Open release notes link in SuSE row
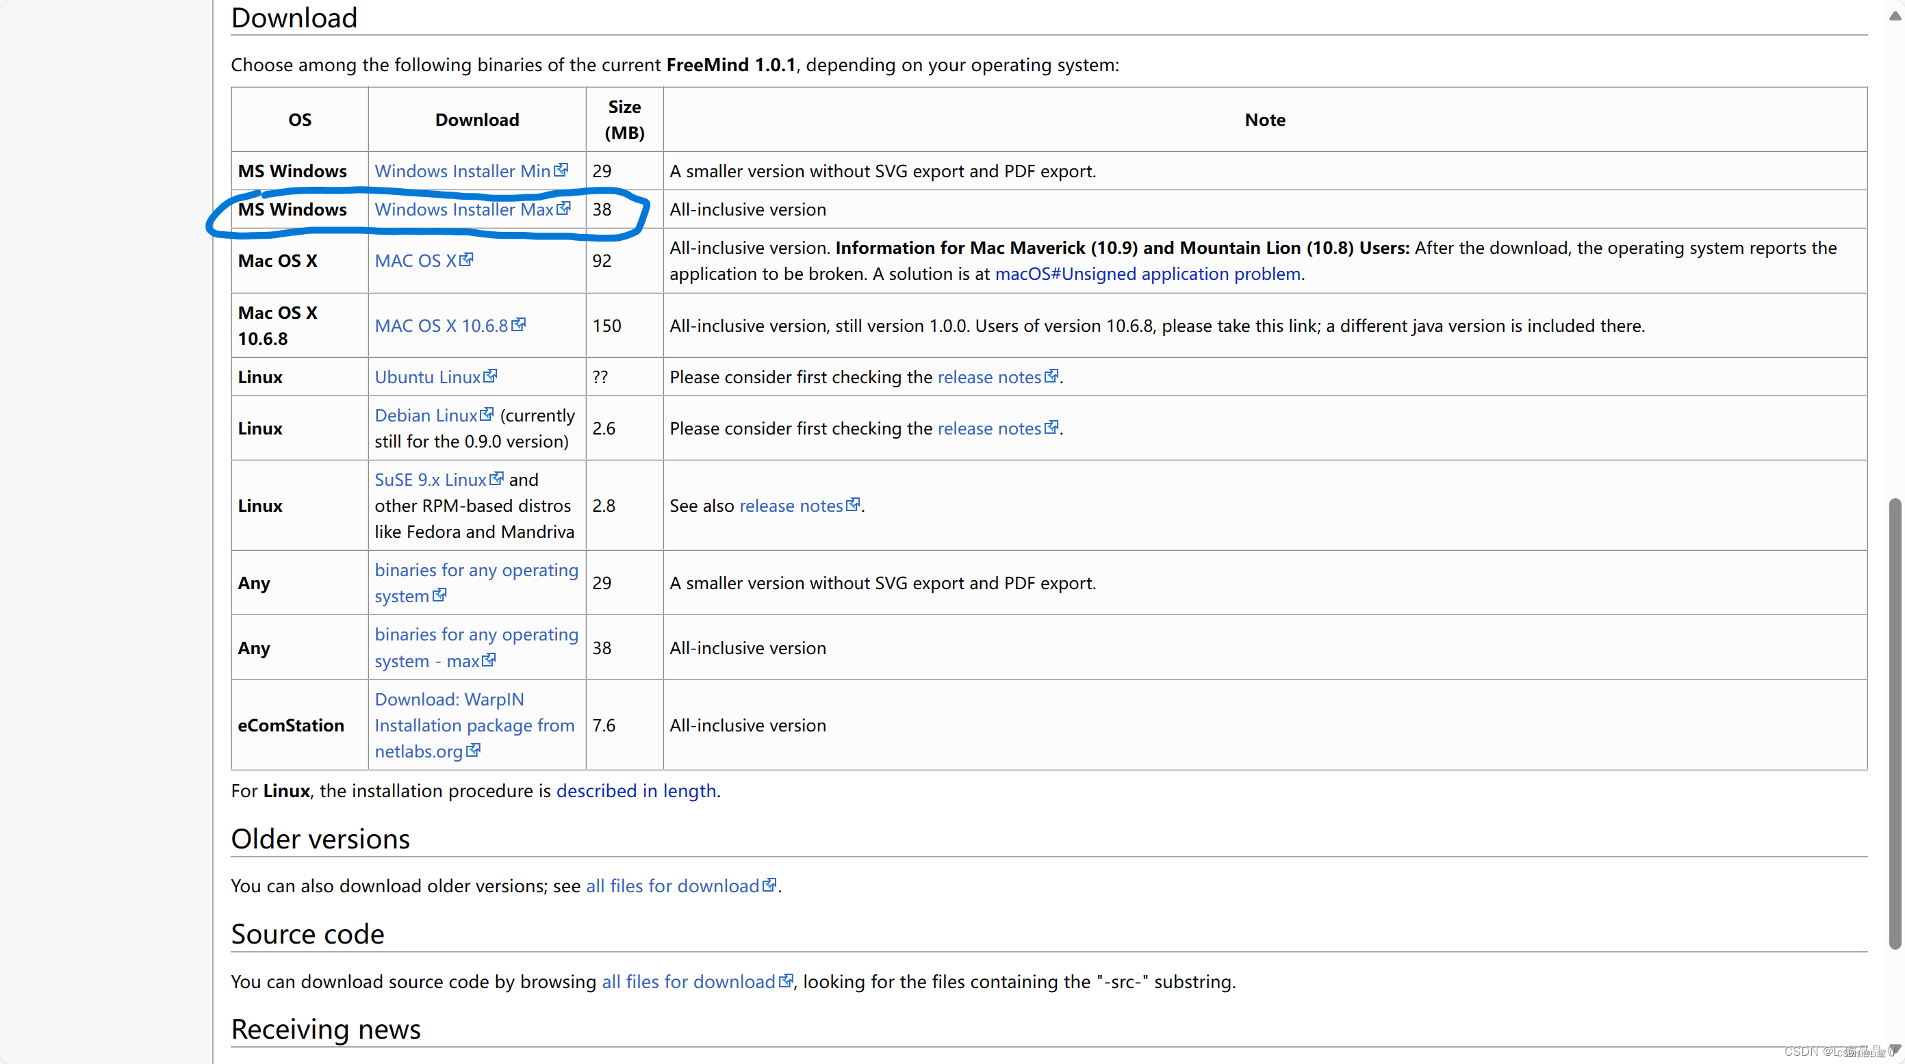 tap(791, 506)
